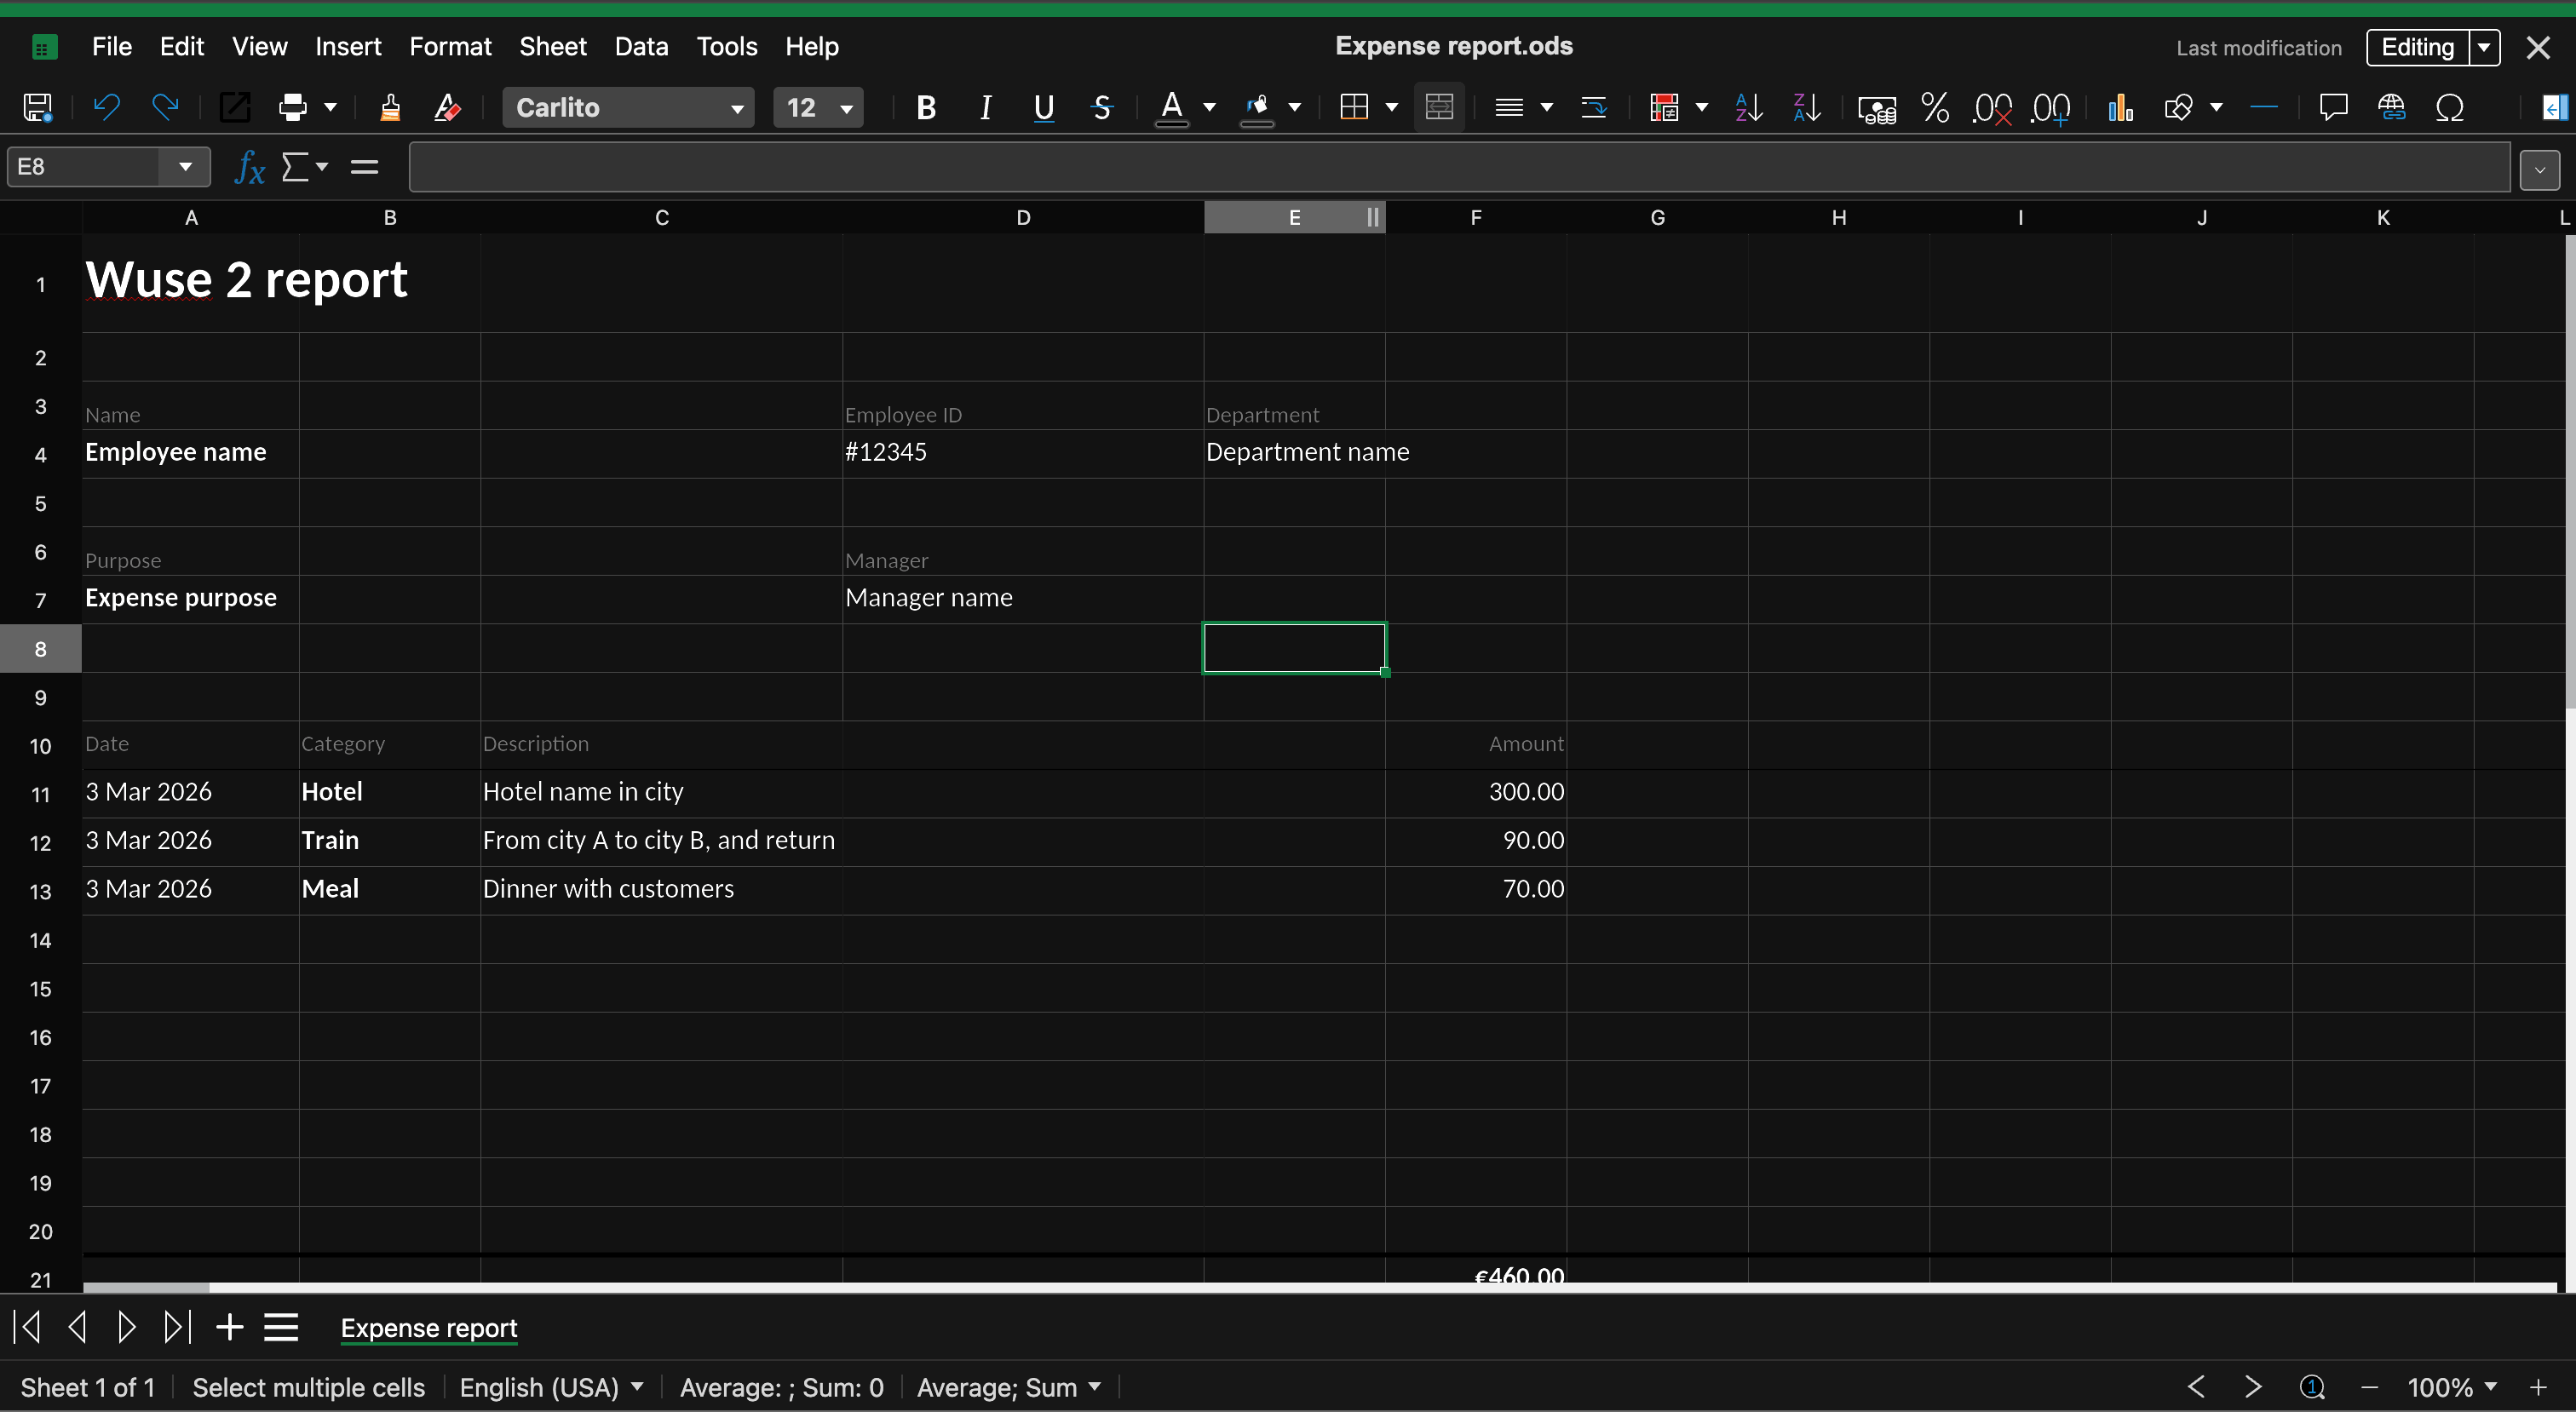Format selection as currency
This screenshot has height=1412, width=2576.
(1877, 107)
